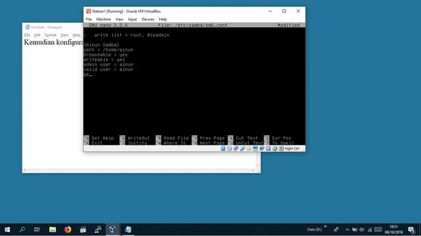
Task: Click the optical drive status icon
Action: click(x=230, y=149)
